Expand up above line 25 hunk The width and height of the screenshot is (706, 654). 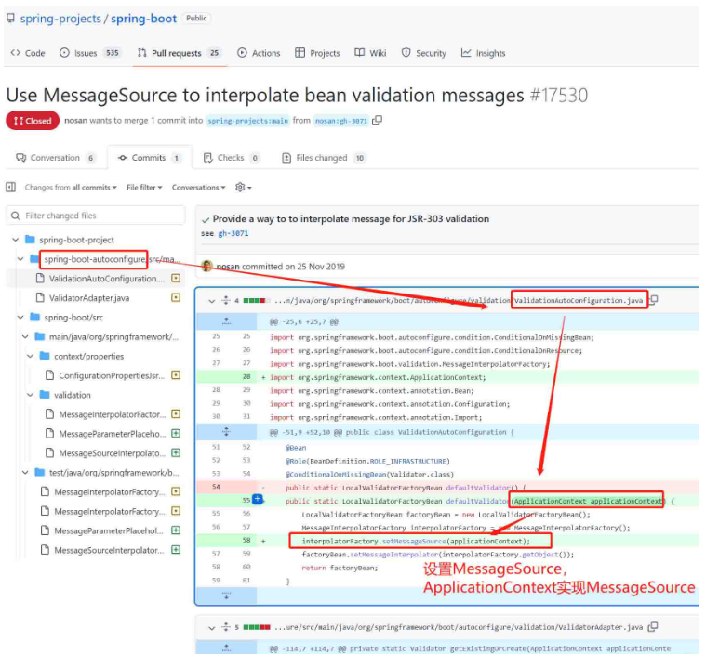point(226,321)
